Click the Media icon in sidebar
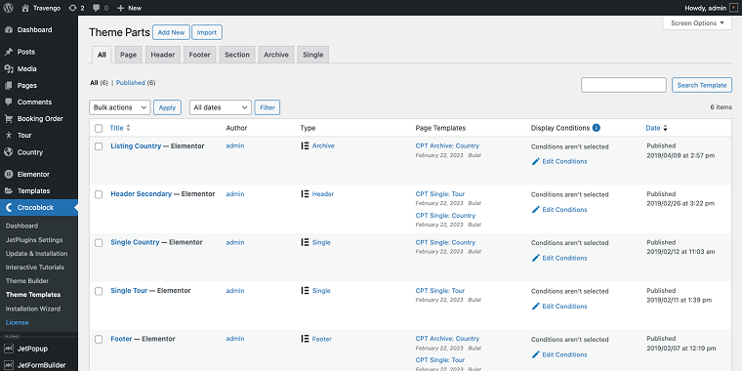 pyautogui.click(x=9, y=68)
